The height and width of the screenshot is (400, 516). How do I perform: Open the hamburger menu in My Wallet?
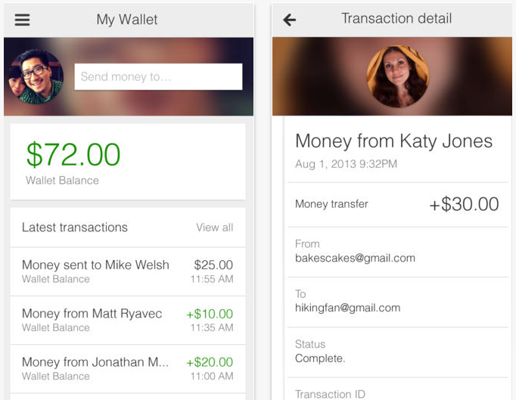[x=22, y=20]
